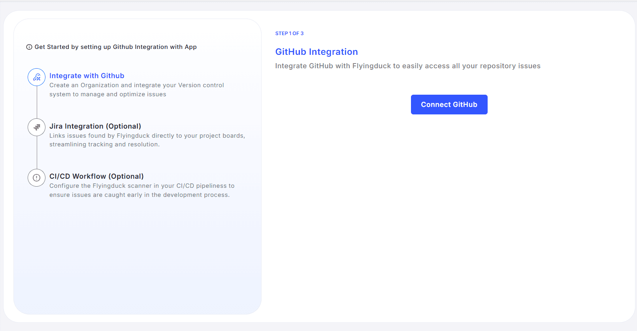Click the Get Started setup header text
Viewport: 637px width, 331px height.
point(115,47)
